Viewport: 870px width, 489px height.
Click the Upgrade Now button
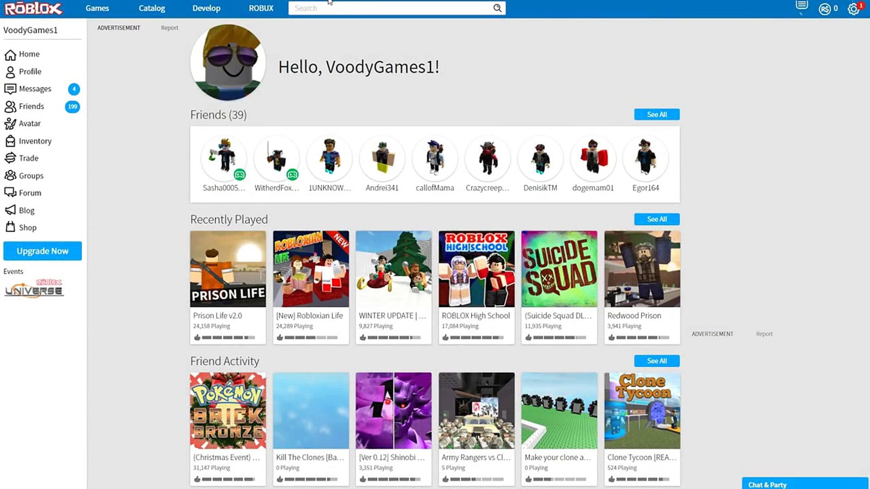click(43, 251)
